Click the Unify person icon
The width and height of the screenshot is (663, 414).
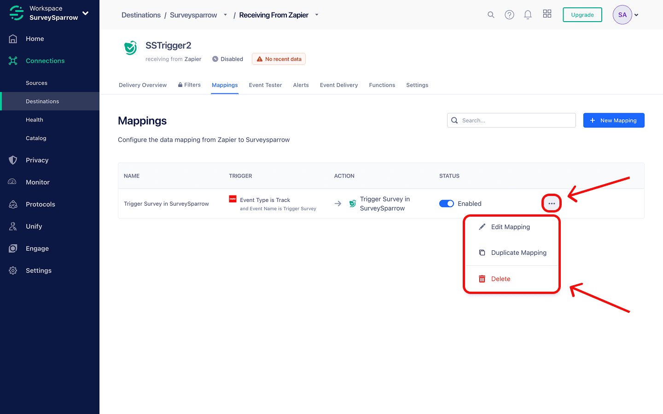coord(13,226)
